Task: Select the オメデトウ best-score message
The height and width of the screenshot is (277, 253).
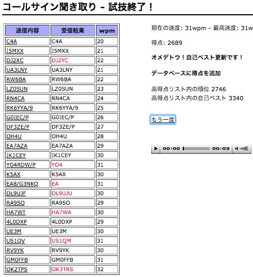Action: 197,58
